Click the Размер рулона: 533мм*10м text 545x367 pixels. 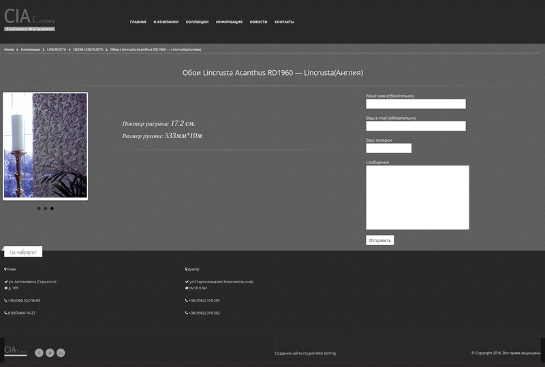[162, 135]
